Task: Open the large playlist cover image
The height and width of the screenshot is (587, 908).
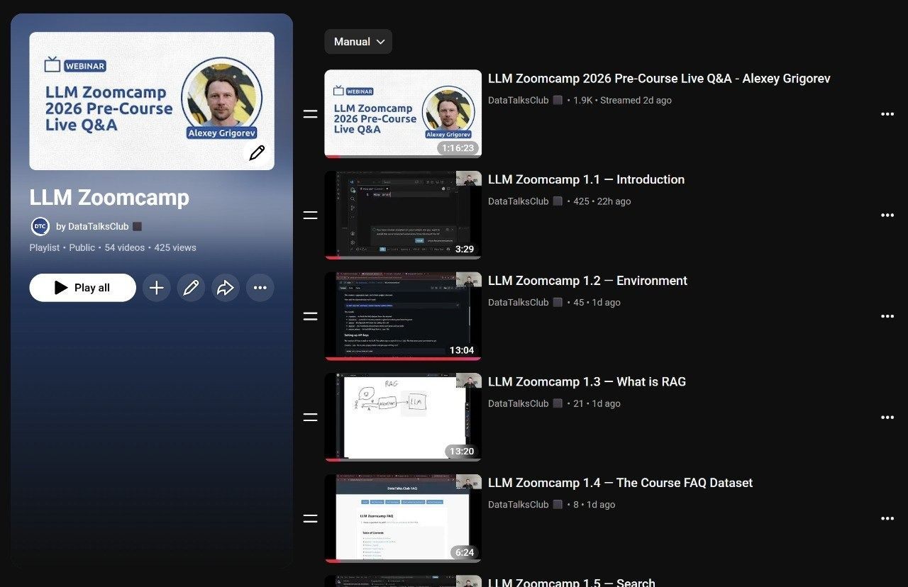Action: (152, 101)
